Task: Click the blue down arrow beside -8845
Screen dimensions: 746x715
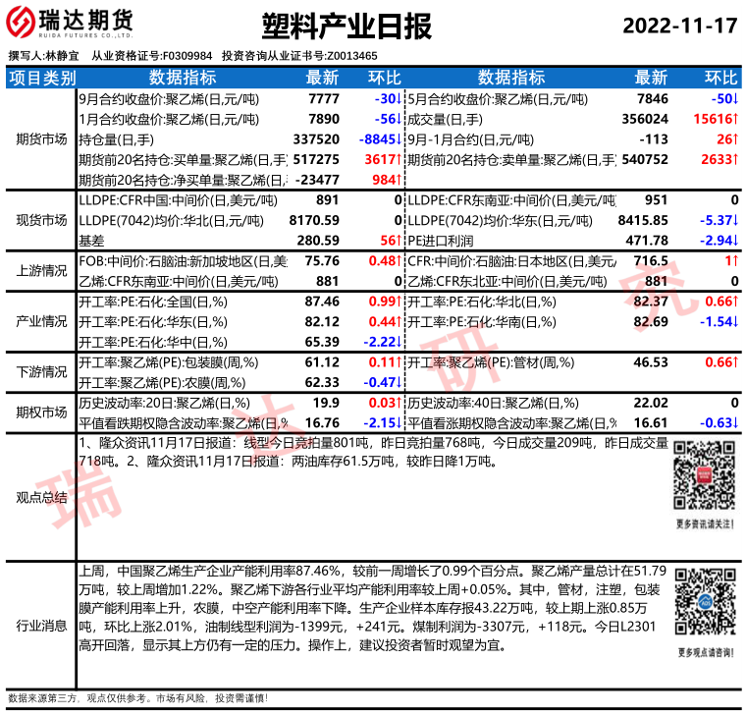Action: pos(399,138)
